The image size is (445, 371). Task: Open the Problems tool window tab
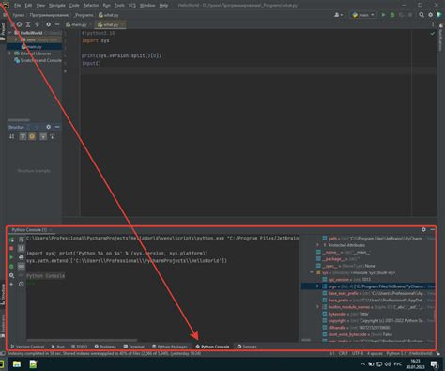(105, 347)
